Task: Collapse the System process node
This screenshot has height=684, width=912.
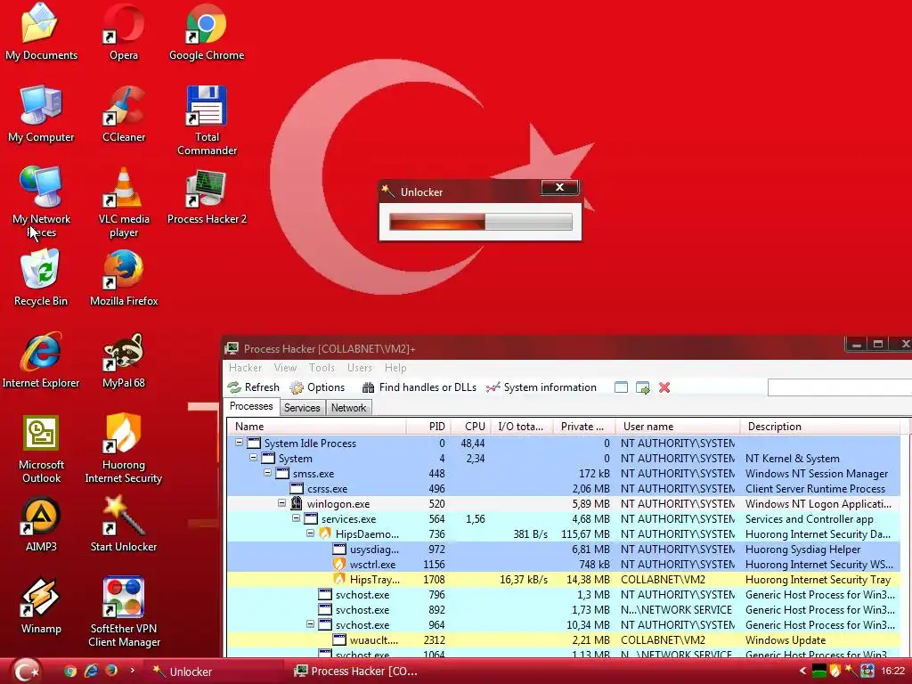Action: click(253, 458)
